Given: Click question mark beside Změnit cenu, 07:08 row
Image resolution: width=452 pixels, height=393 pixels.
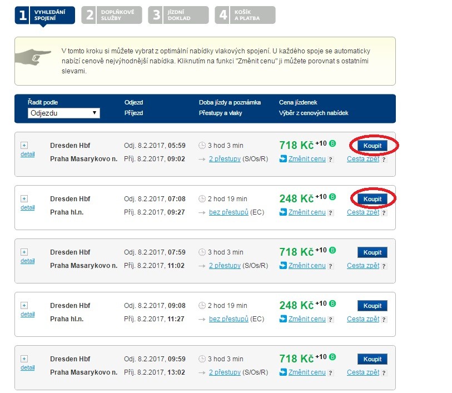Looking at the screenshot, I should 330,213.
